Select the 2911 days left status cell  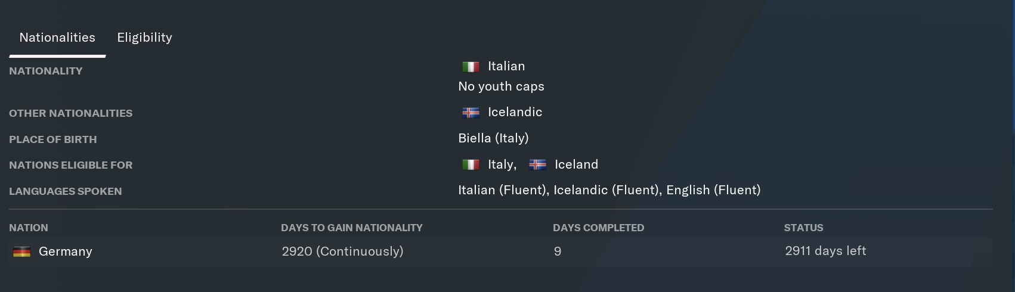point(825,251)
